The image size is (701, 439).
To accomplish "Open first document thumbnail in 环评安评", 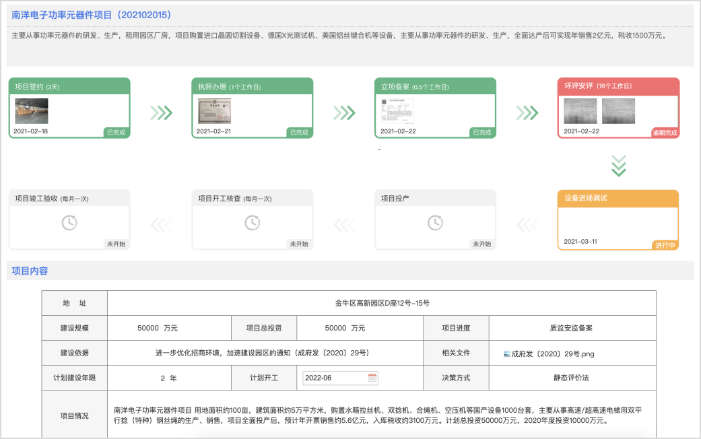I will [x=580, y=111].
